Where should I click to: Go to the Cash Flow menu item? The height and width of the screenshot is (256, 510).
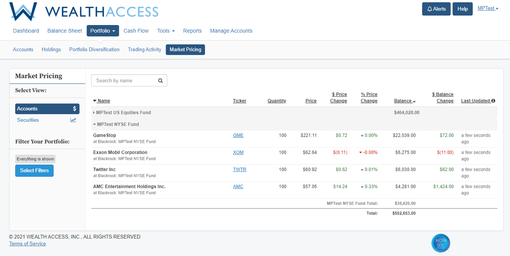point(136,31)
